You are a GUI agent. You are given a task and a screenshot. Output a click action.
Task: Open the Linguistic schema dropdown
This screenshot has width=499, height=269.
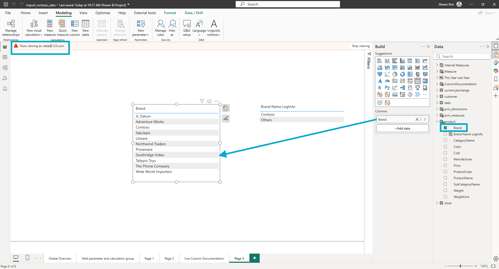click(x=214, y=28)
